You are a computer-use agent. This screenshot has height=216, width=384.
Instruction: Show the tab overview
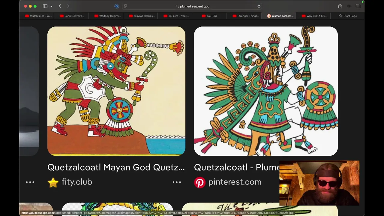point(358,6)
